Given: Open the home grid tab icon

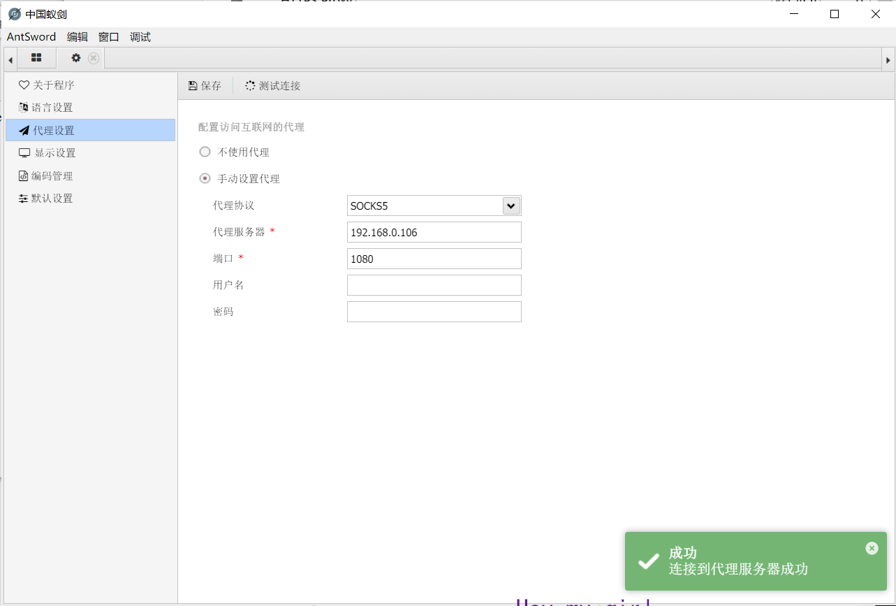Looking at the screenshot, I should point(36,58).
